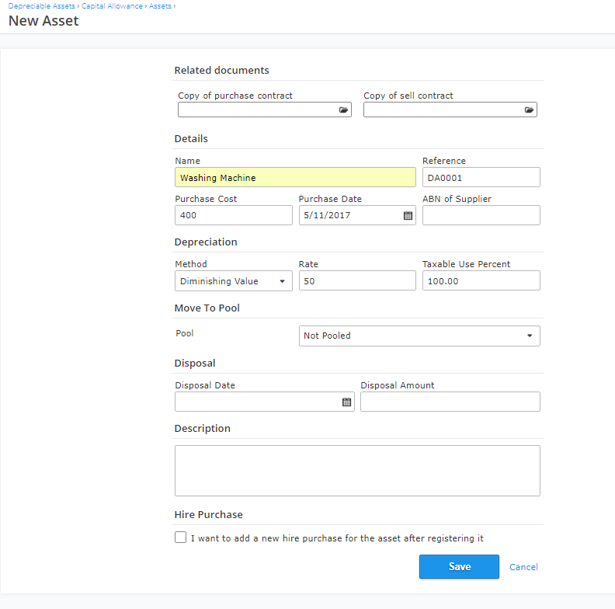Select the Purchase Cost input
Screen dimensions: 615x609
click(233, 216)
